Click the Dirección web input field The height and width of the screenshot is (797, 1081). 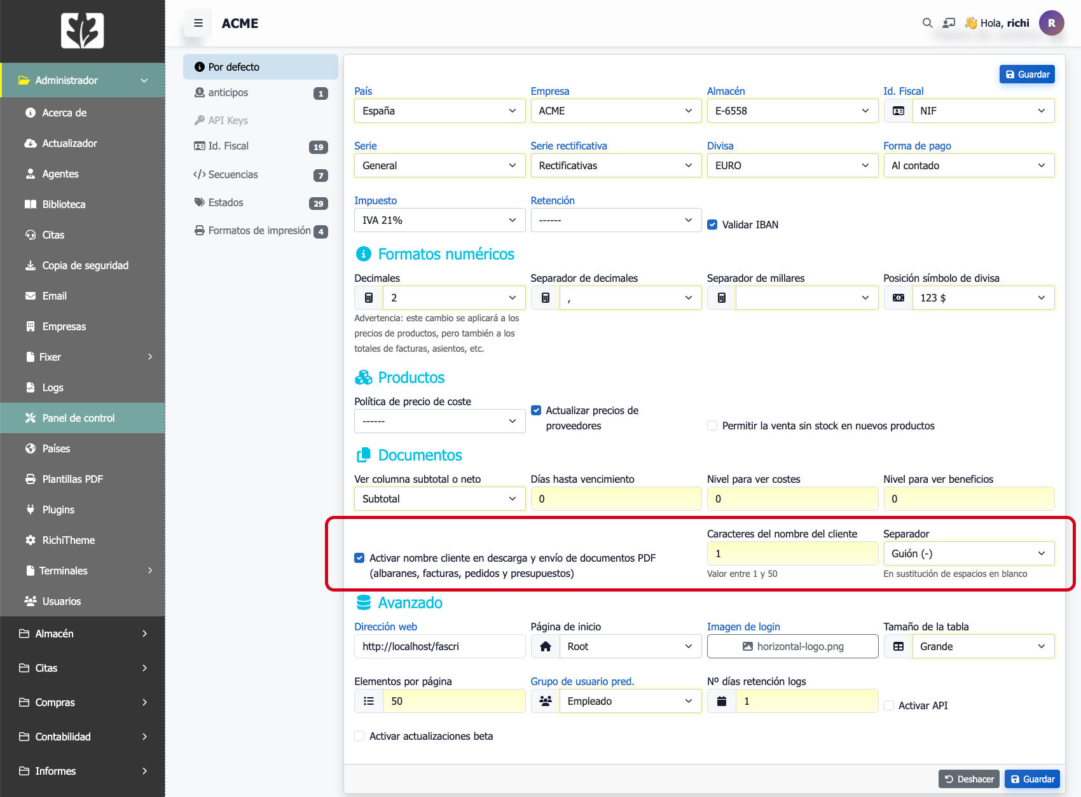(x=439, y=646)
